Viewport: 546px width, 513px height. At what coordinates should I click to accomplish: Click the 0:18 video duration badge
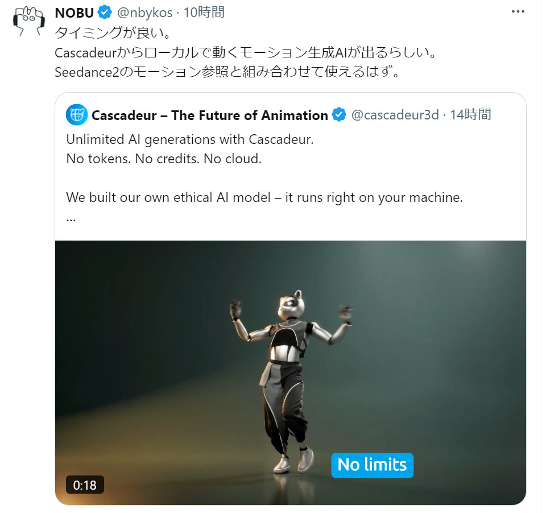pos(85,485)
